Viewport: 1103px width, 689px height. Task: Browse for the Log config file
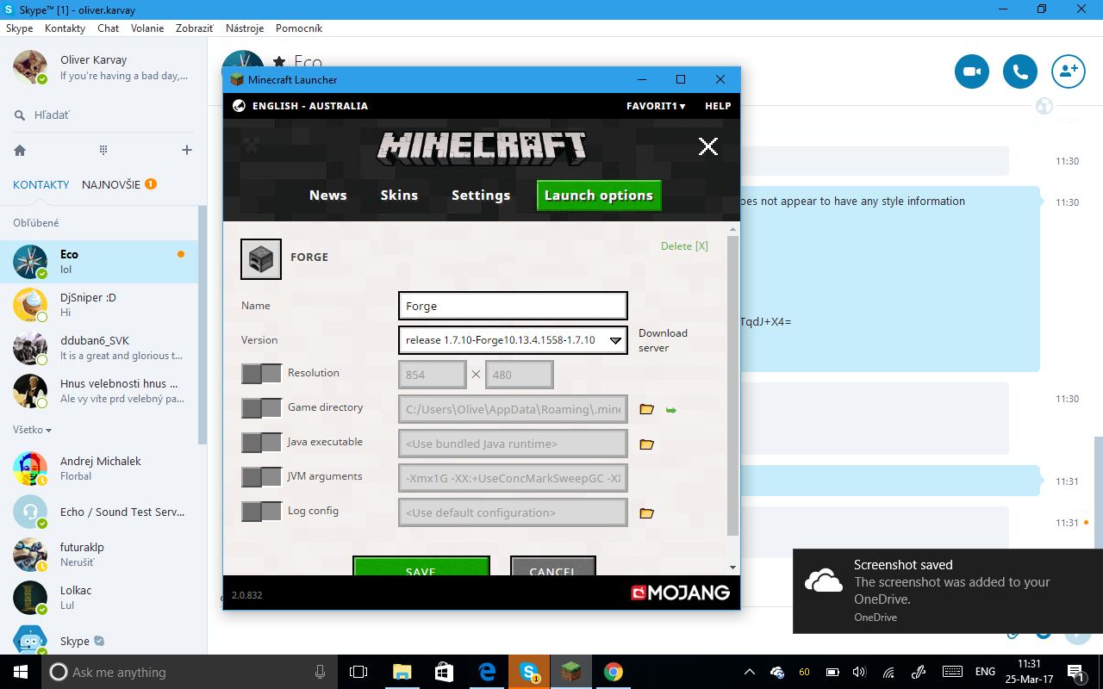coord(646,513)
